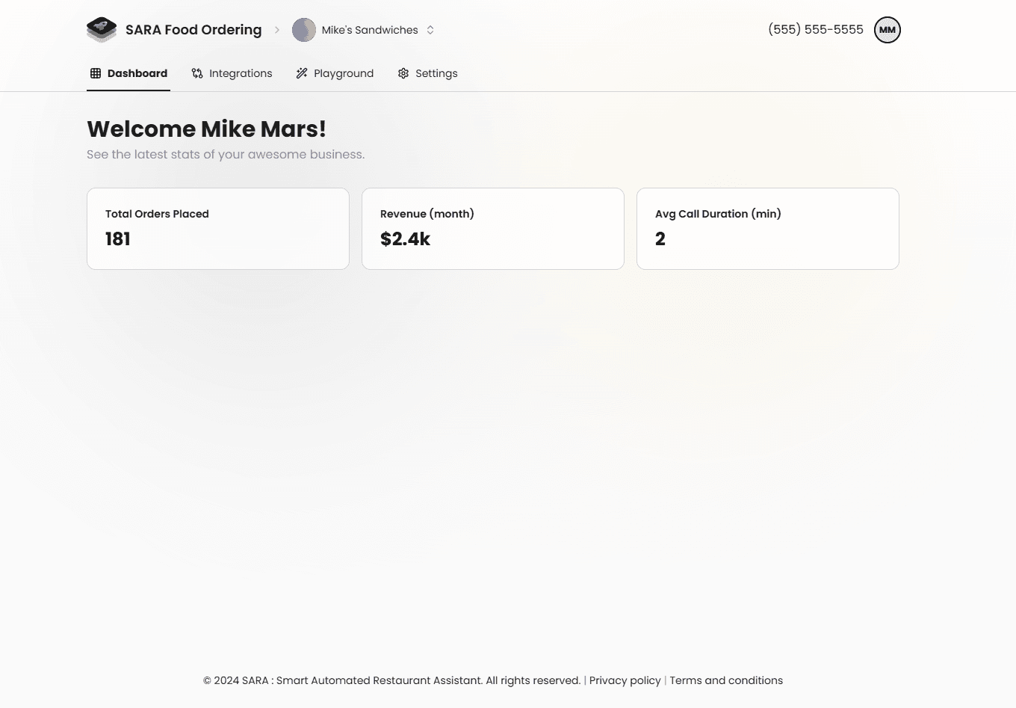
Task: Click the SARA Food Ordering title
Action: (193, 30)
